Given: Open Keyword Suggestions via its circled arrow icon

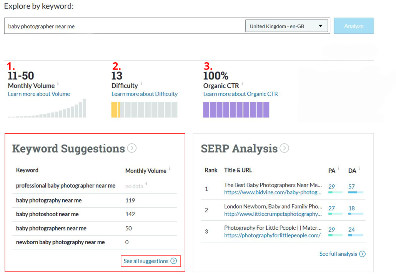Looking at the screenshot, I should (132, 148).
